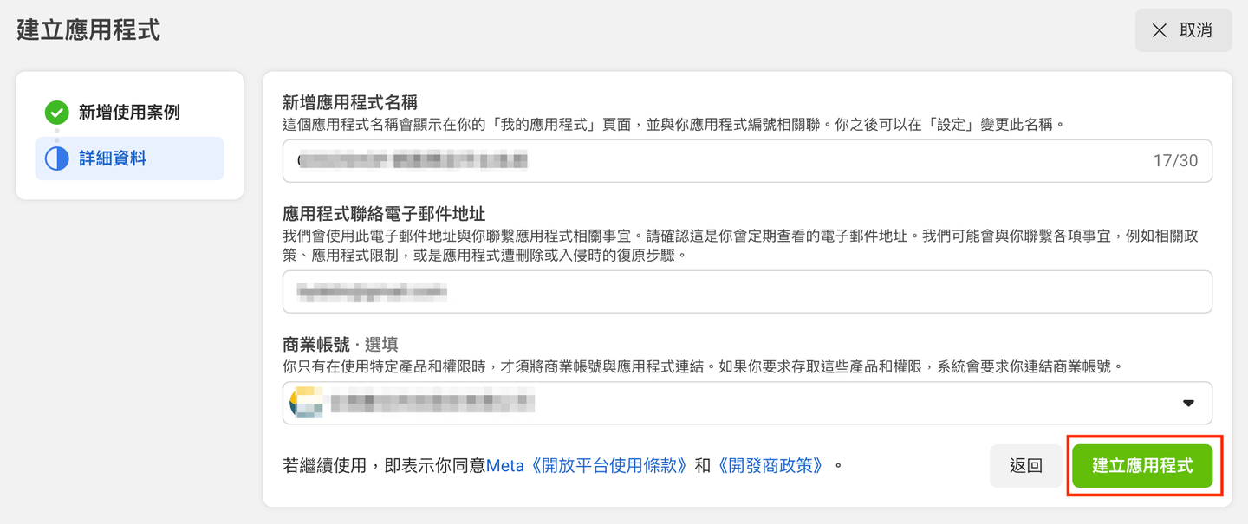
Task: Open the business account selector field
Action: click(747, 403)
